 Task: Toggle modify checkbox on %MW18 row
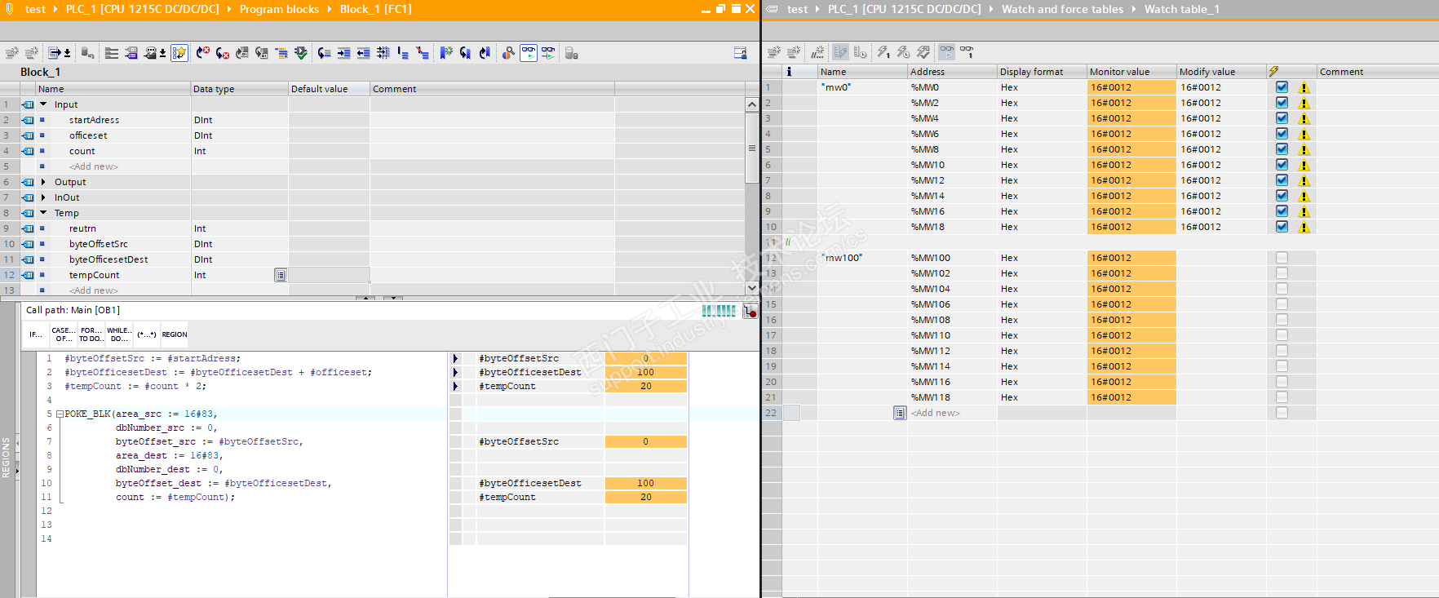(1282, 227)
